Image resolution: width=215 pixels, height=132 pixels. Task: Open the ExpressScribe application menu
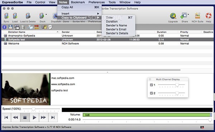click(x=13, y=2)
